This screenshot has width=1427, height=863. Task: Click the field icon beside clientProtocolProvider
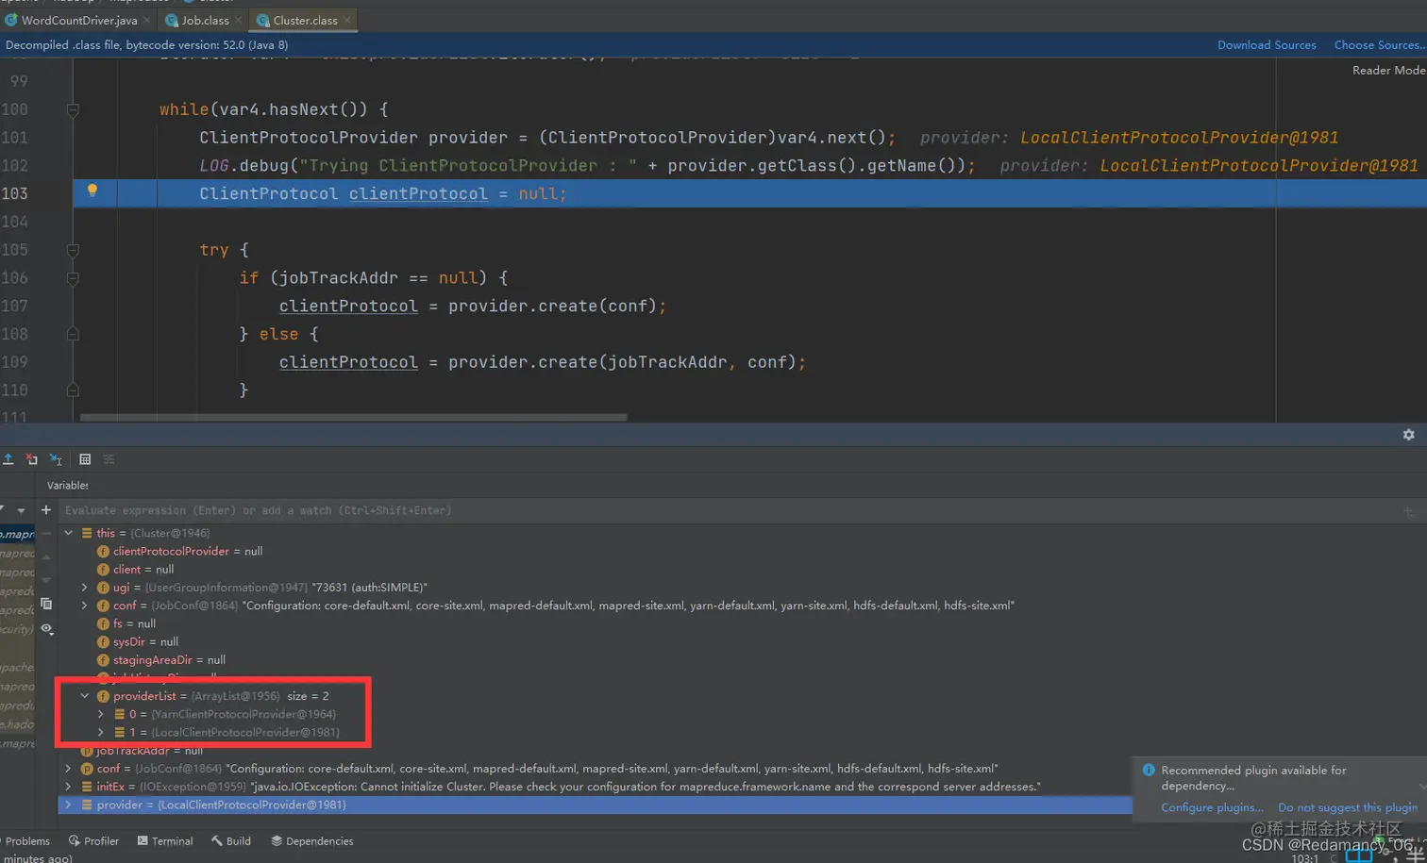103,552
